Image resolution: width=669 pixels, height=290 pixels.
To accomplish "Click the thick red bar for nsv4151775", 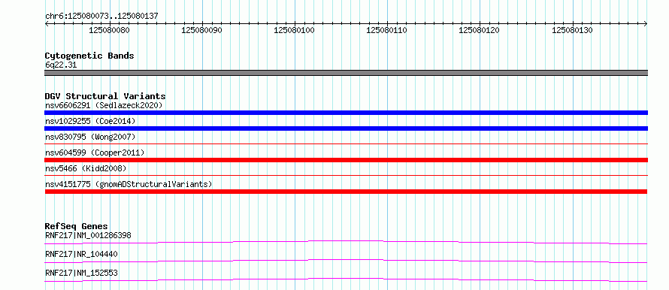I will coord(346,192).
